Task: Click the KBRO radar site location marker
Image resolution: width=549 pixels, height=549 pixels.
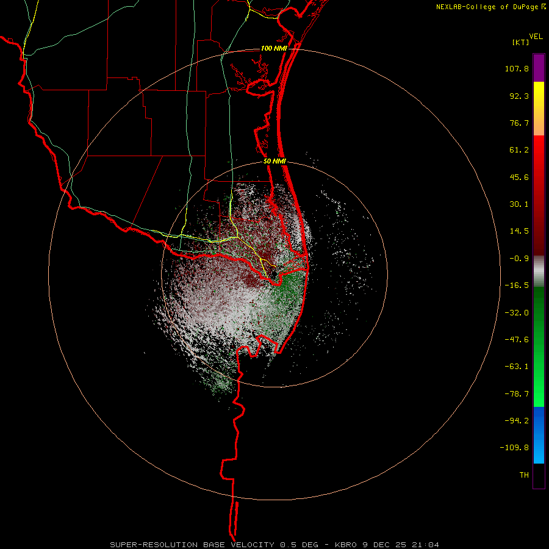Action: coord(274,274)
